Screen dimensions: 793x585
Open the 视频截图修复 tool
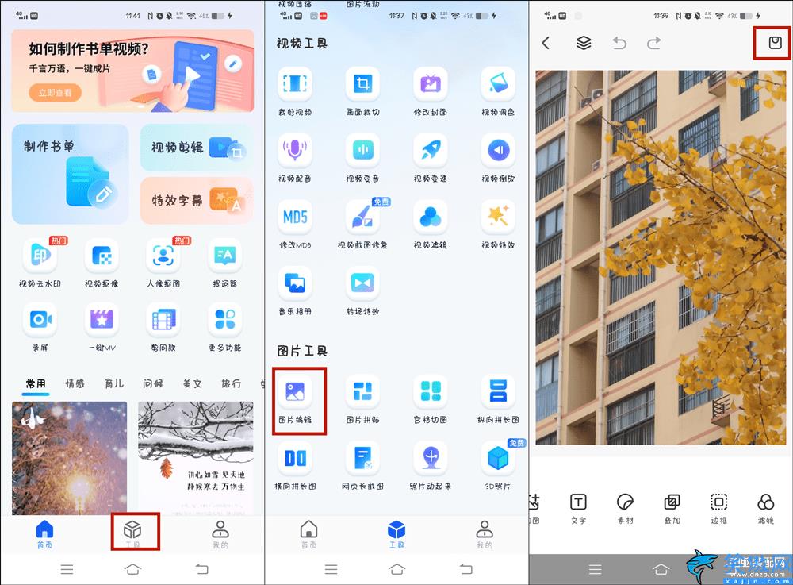(x=362, y=225)
